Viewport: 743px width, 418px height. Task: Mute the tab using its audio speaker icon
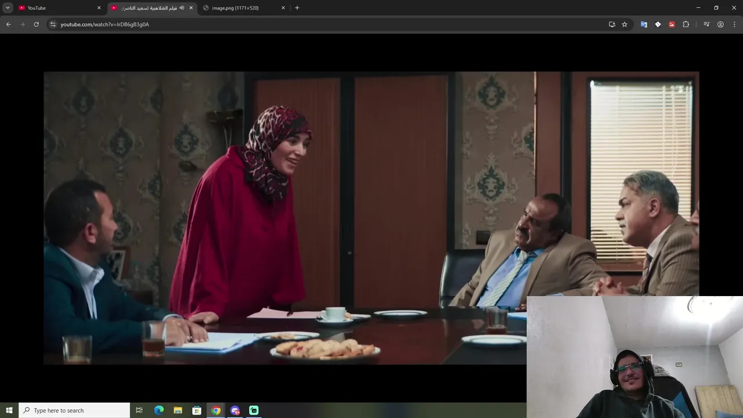182,8
